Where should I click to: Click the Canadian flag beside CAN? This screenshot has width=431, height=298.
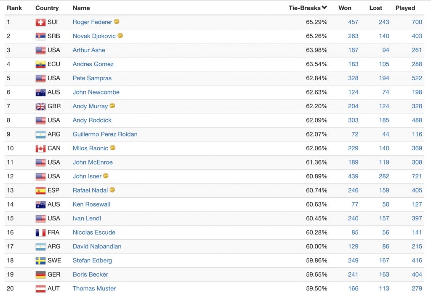[x=40, y=149]
